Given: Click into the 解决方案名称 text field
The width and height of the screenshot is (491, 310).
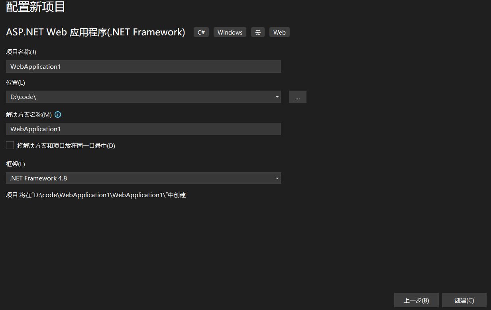Looking at the screenshot, I should 143,129.
